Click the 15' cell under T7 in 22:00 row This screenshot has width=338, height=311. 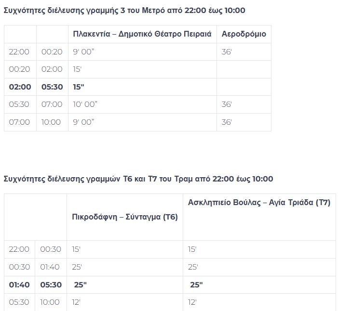click(192, 249)
